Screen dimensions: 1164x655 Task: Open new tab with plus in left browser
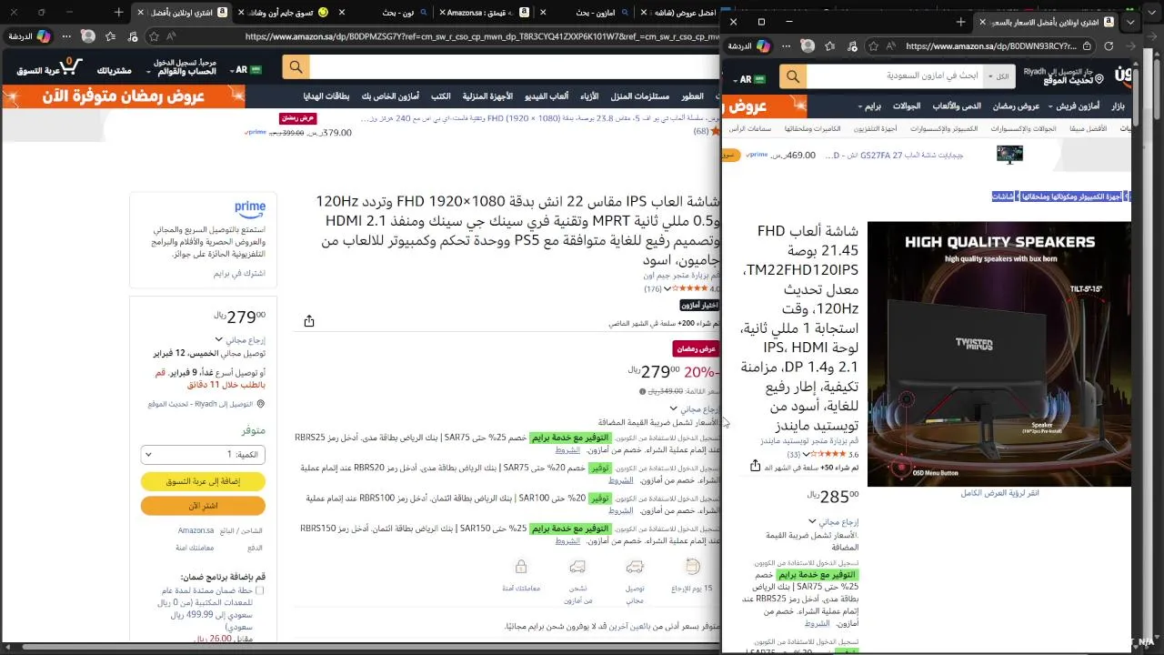click(x=119, y=12)
